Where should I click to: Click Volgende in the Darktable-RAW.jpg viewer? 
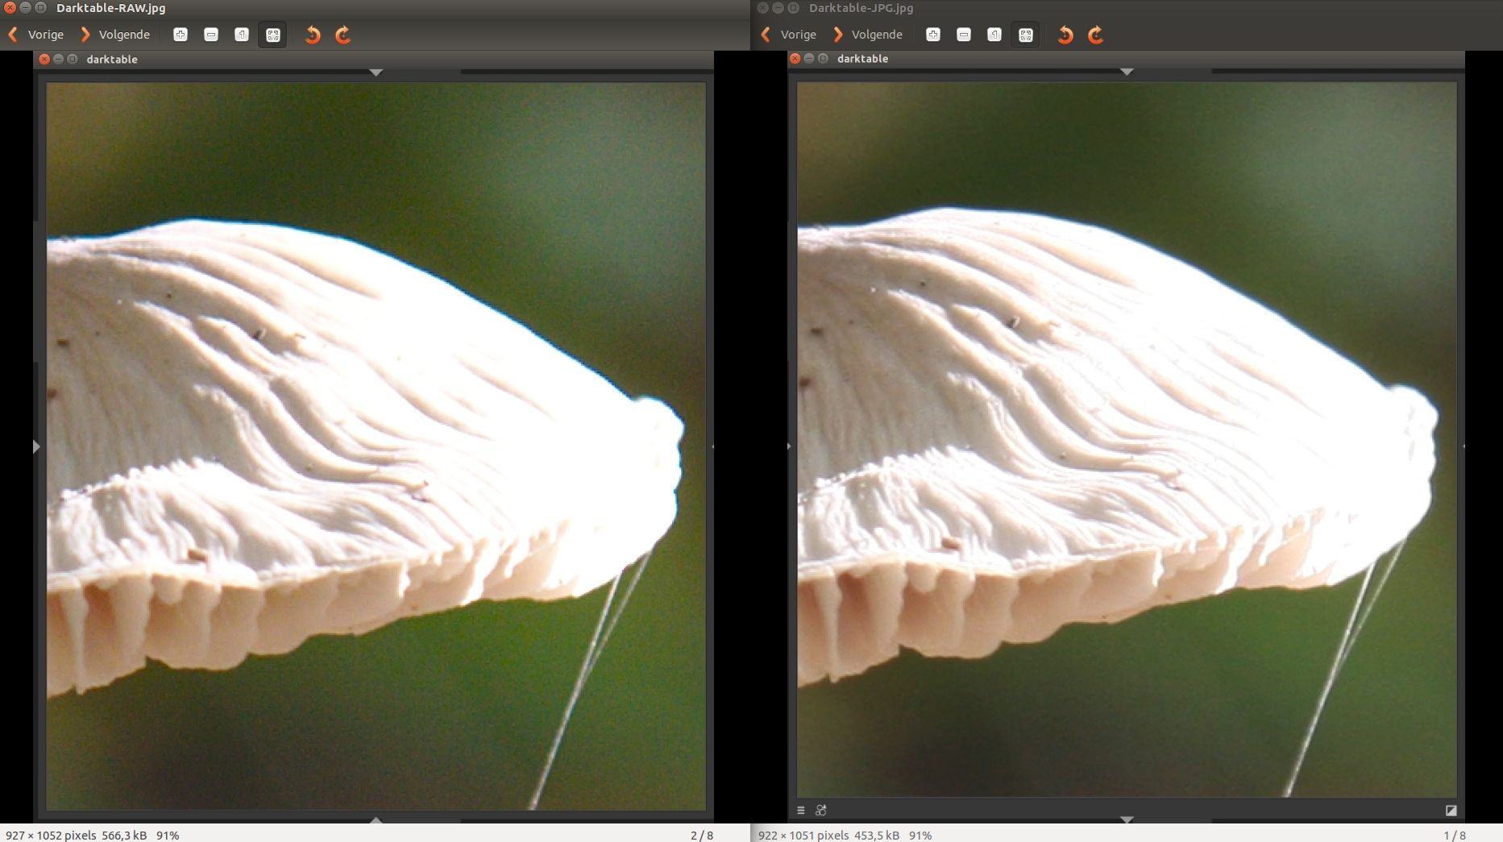(115, 35)
